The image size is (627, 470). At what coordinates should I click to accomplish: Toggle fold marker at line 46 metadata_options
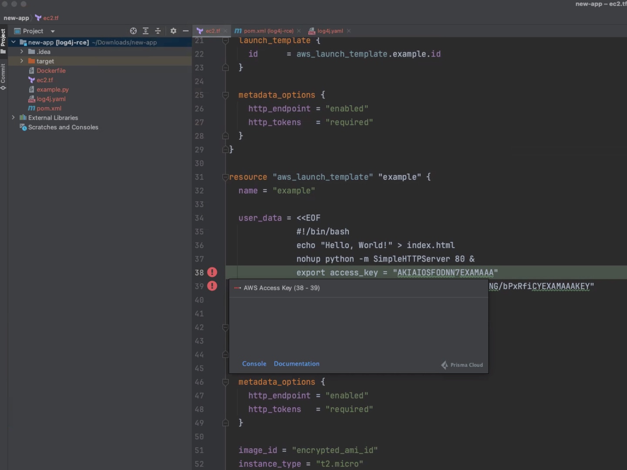click(226, 382)
